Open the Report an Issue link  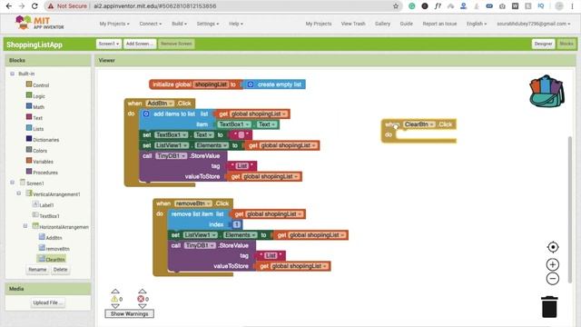click(x=439, y=24)
